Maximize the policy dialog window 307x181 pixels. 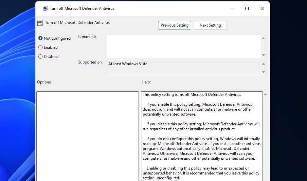tap(247, 9)
